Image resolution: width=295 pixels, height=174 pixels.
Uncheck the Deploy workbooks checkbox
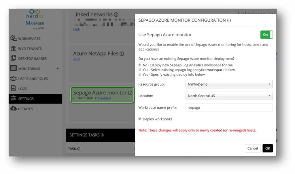(x=140, y=119)
